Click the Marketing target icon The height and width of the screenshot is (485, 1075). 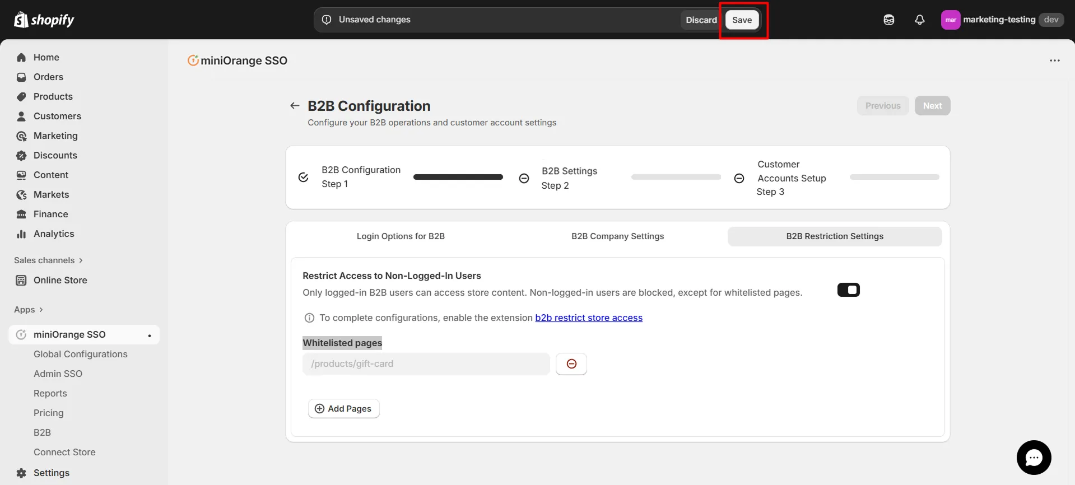pos(21,136)
